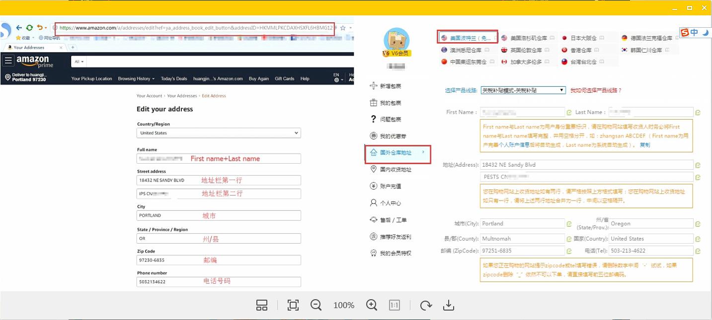Image resolution: width=712 pixels, height=320 pixels.
Task: Close the Your Addresses browser tab
Action: click(x=62, y=47)
